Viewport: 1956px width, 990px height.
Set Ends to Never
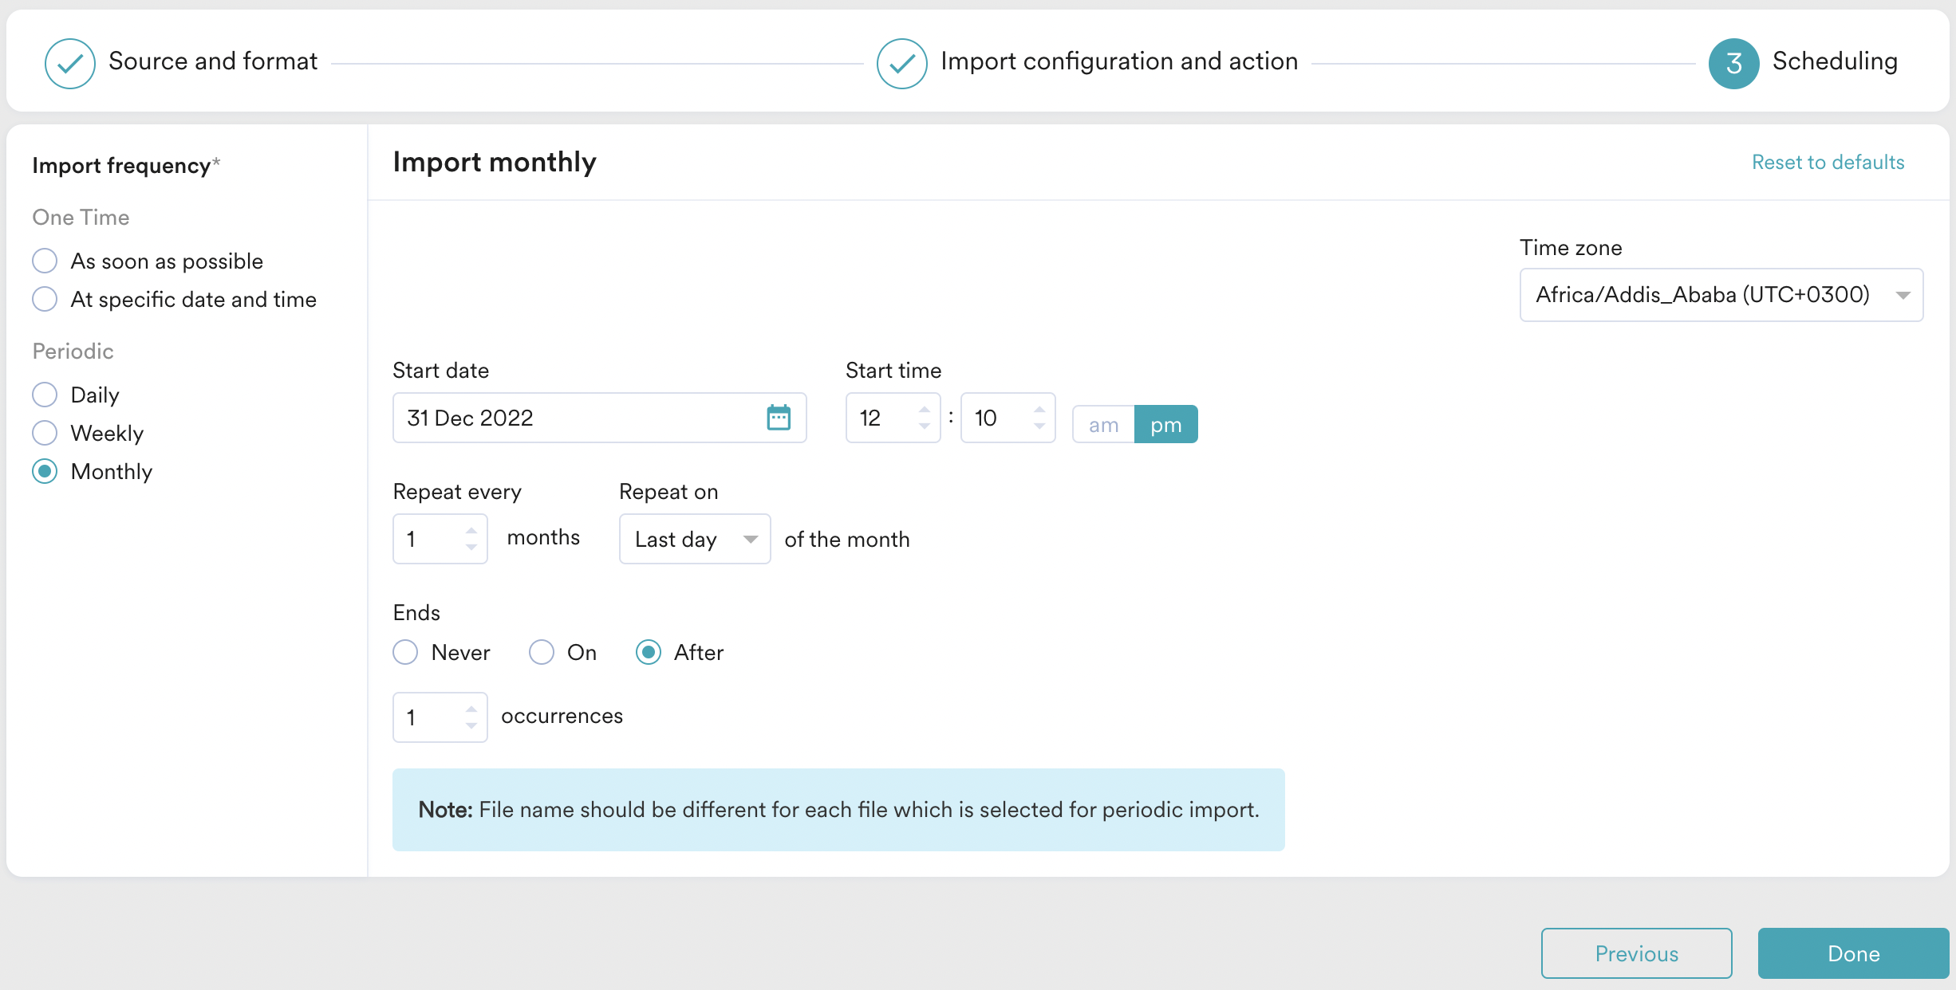[x=405, y=652]
